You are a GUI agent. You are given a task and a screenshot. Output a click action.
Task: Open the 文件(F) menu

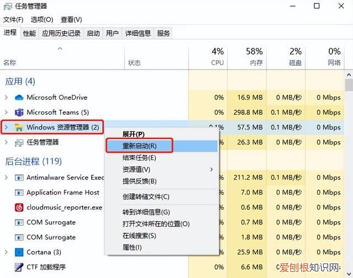tap(13, 20)
